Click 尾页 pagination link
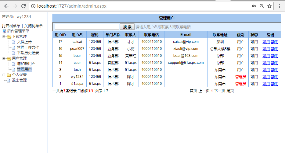 pos(230,91)
